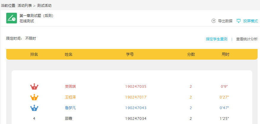Click the 姓名 column header

(69, 55)
